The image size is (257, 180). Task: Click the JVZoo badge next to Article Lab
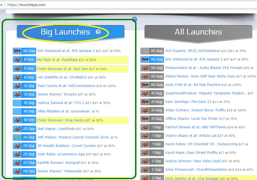[x=145, y=136]
